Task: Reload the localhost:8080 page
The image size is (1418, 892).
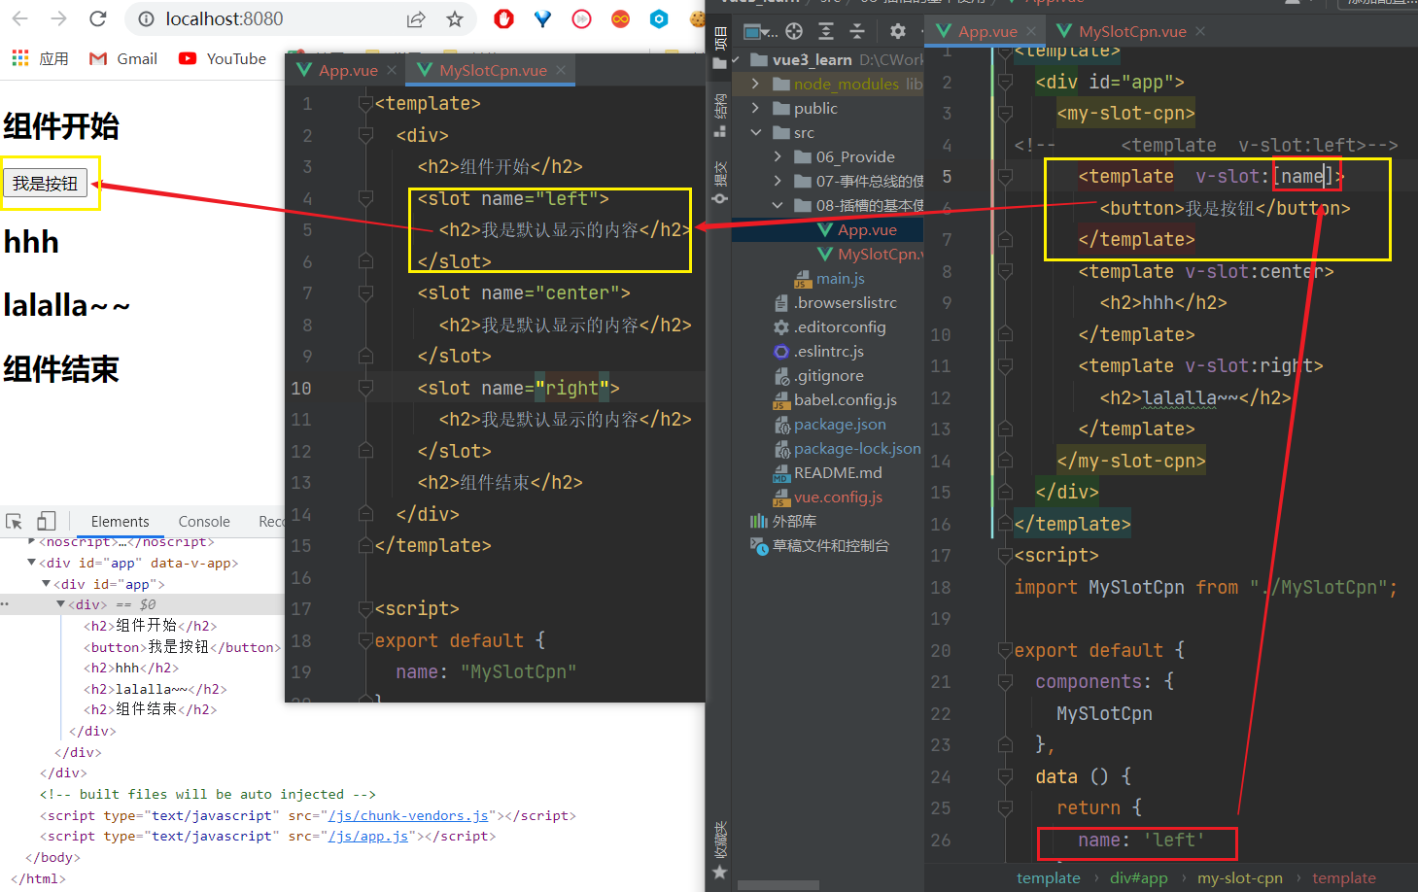Action: [97, 18]
